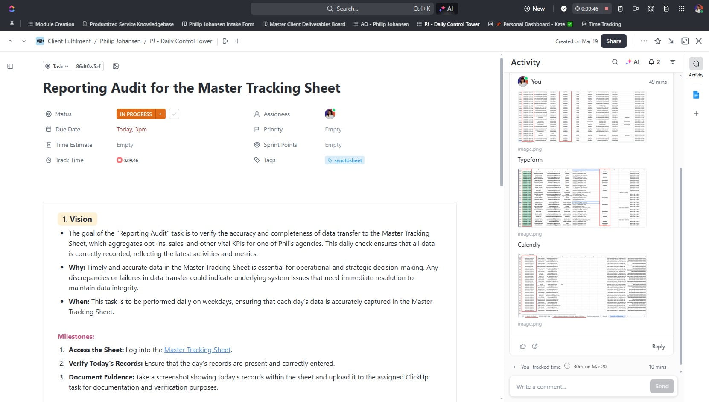The width and height of the screenshot is (709, 402).
Task: Open the document icon in right sidebar
Action: tap(696, 95)
